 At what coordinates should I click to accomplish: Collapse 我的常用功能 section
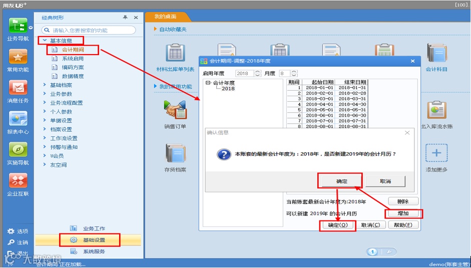pyautogui.click(x=155, y=86)
